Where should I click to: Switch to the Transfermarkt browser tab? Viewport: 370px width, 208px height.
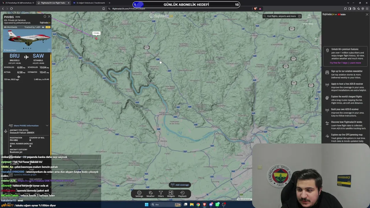89,3
